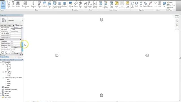The height and width of the screenshot is (102, 181).
Task: Collapse the Extents properties section
Action: tap(20, 39)
